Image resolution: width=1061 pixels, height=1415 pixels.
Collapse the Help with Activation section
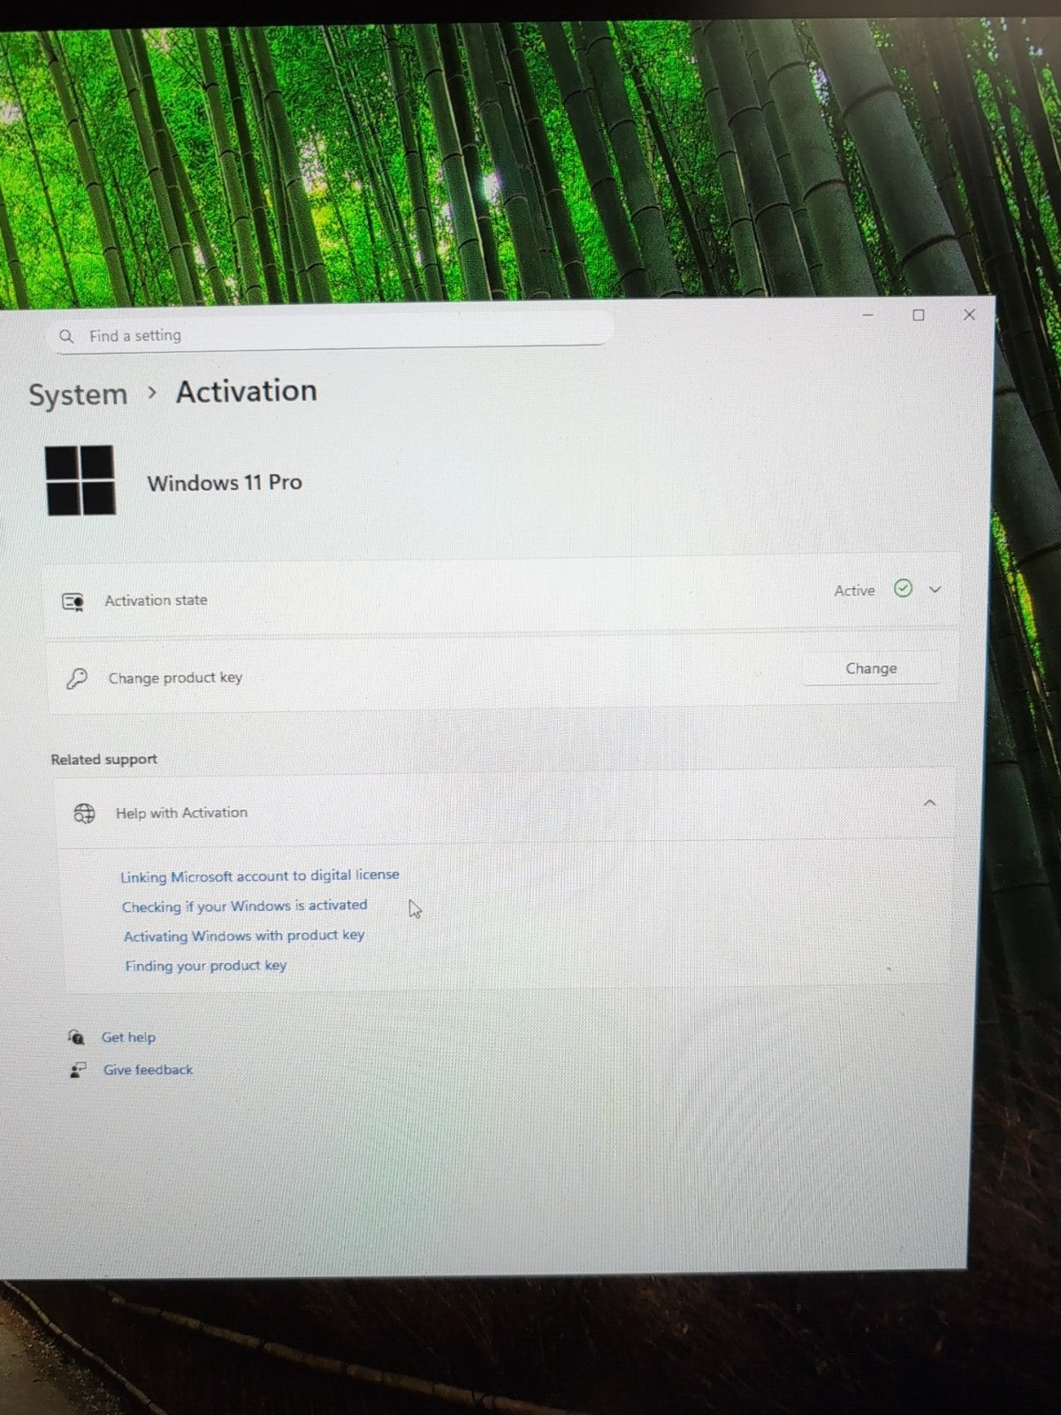tap(929, 802)
